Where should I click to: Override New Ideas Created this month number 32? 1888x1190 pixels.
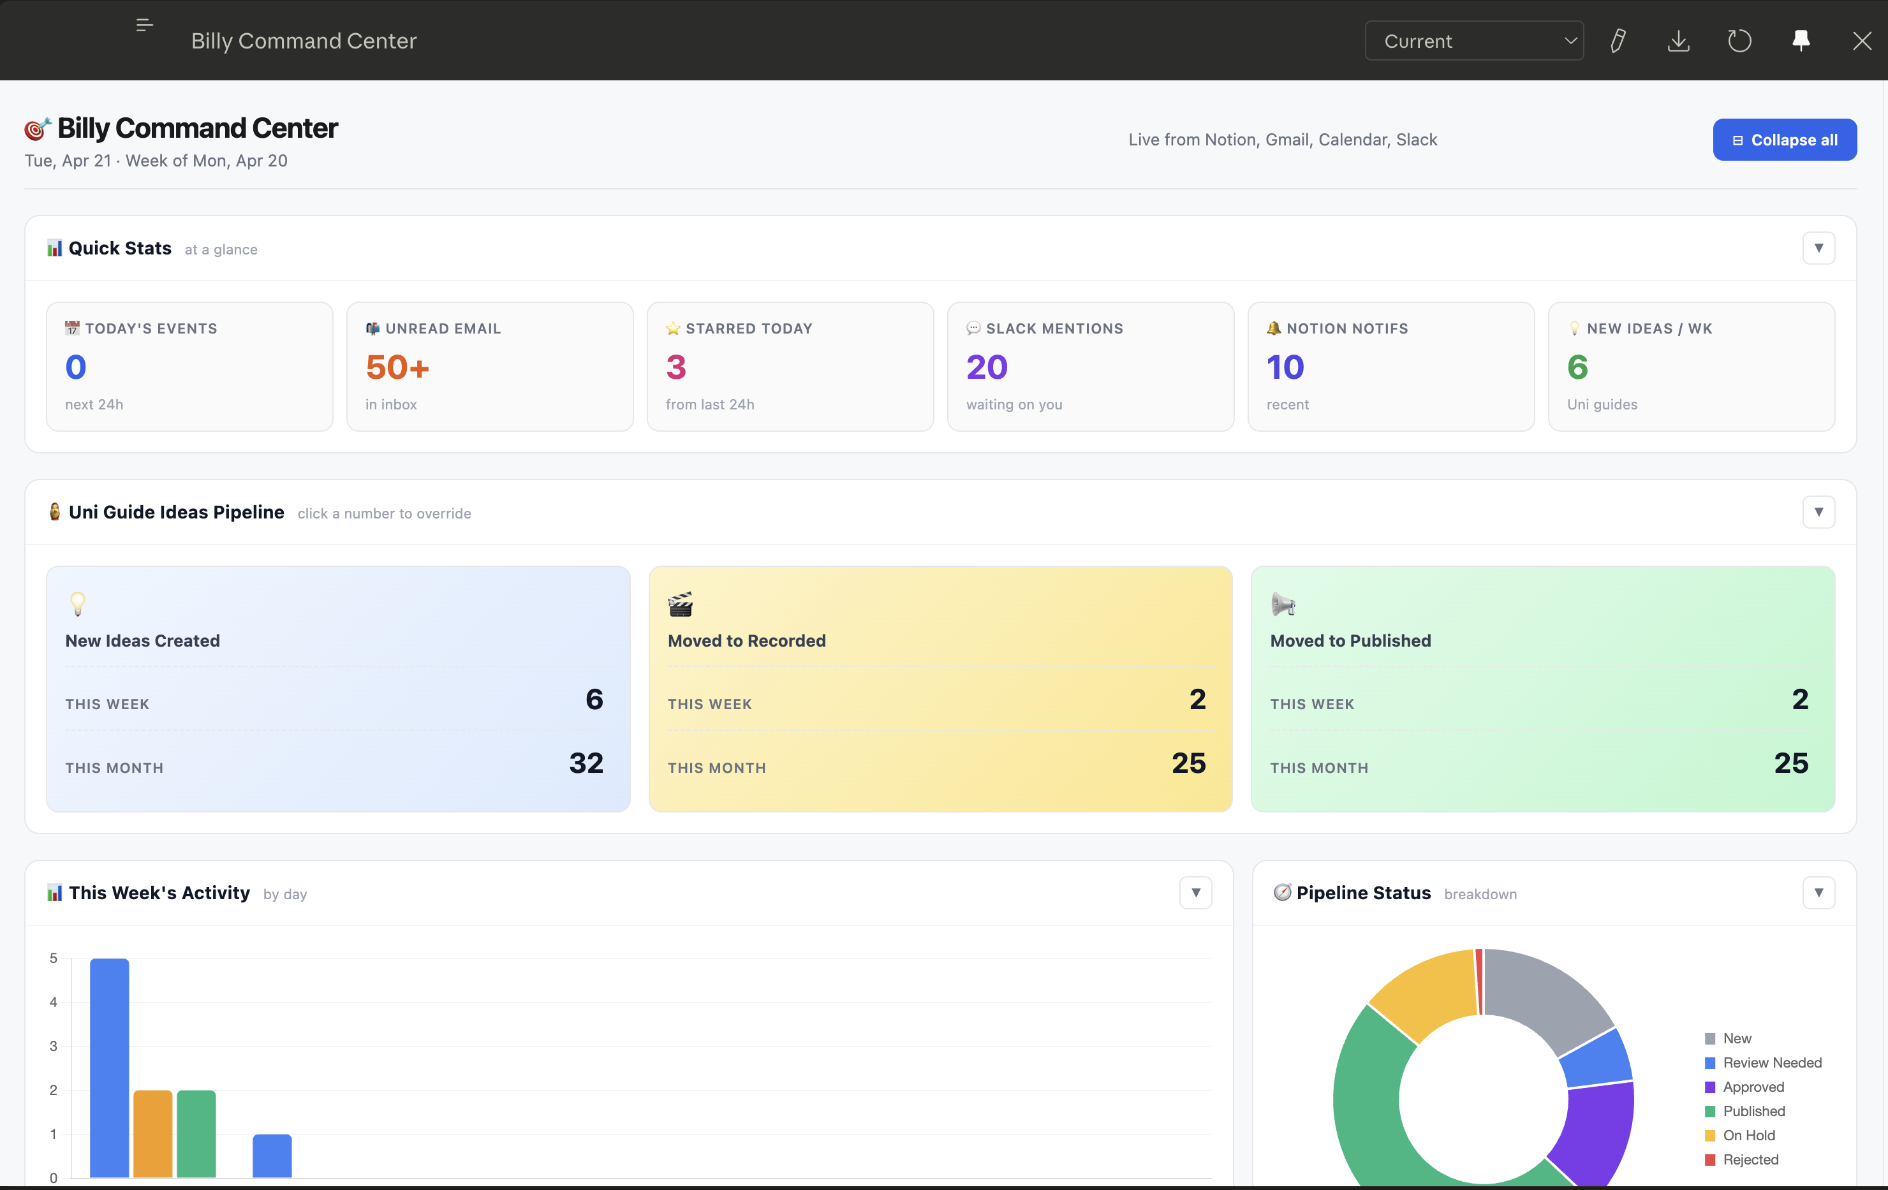coord(586,763)
